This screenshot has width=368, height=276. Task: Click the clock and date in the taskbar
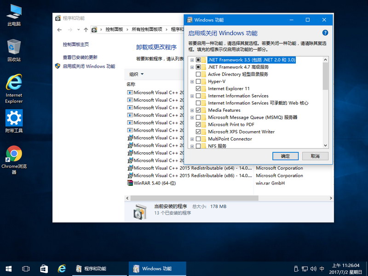pyautogui.click(x=345, y=269)
